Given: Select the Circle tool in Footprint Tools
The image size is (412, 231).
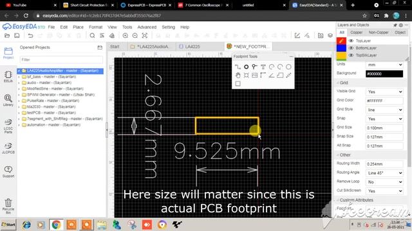Looking at the screenshot, I should (x=288, y=67).
